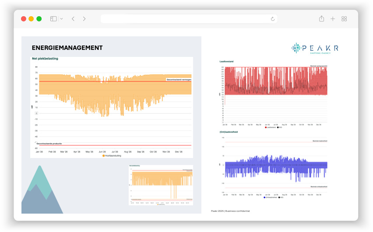Image resolution: width=373 pixels, height=232 pixels.
Task: Open the sidebar dropdown chevron
Action: [x=61, y=19]
